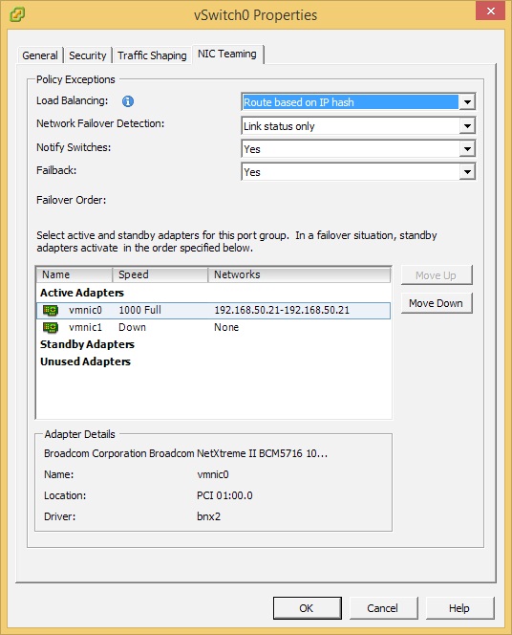Click the vSphere icon in title bar
The image size is (512, 635).
tap(17, 14)
